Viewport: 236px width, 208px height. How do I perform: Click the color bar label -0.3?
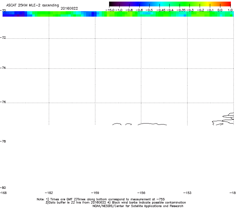tap(190, 10)
